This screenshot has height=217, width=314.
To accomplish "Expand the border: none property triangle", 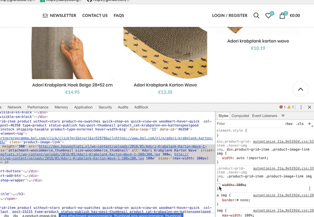I will tap(238, 200).
